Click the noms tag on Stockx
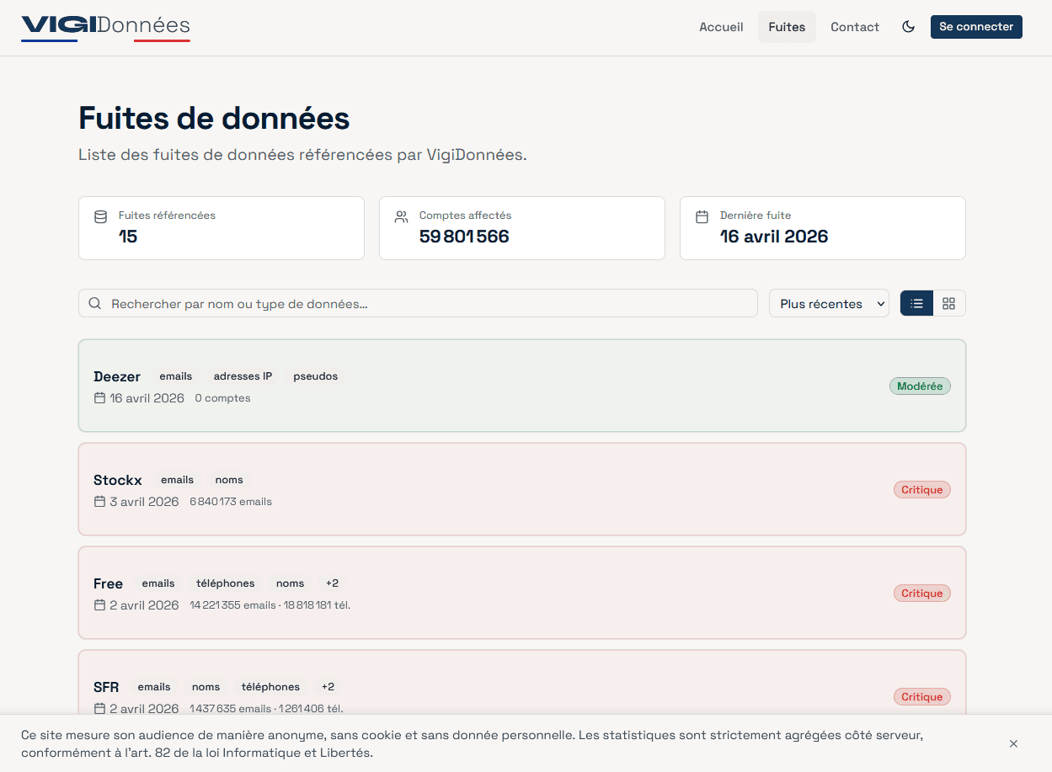 coord(229,480)
